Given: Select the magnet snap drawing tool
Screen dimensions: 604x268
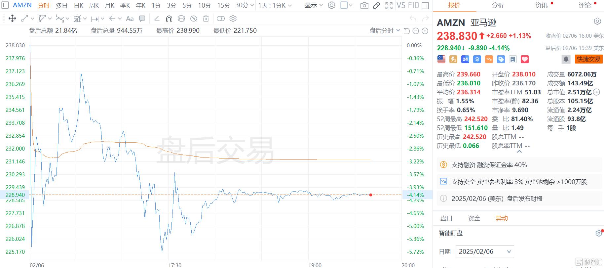Looking at the screenshot, I should pyautogui.click(x=169, y=19).
